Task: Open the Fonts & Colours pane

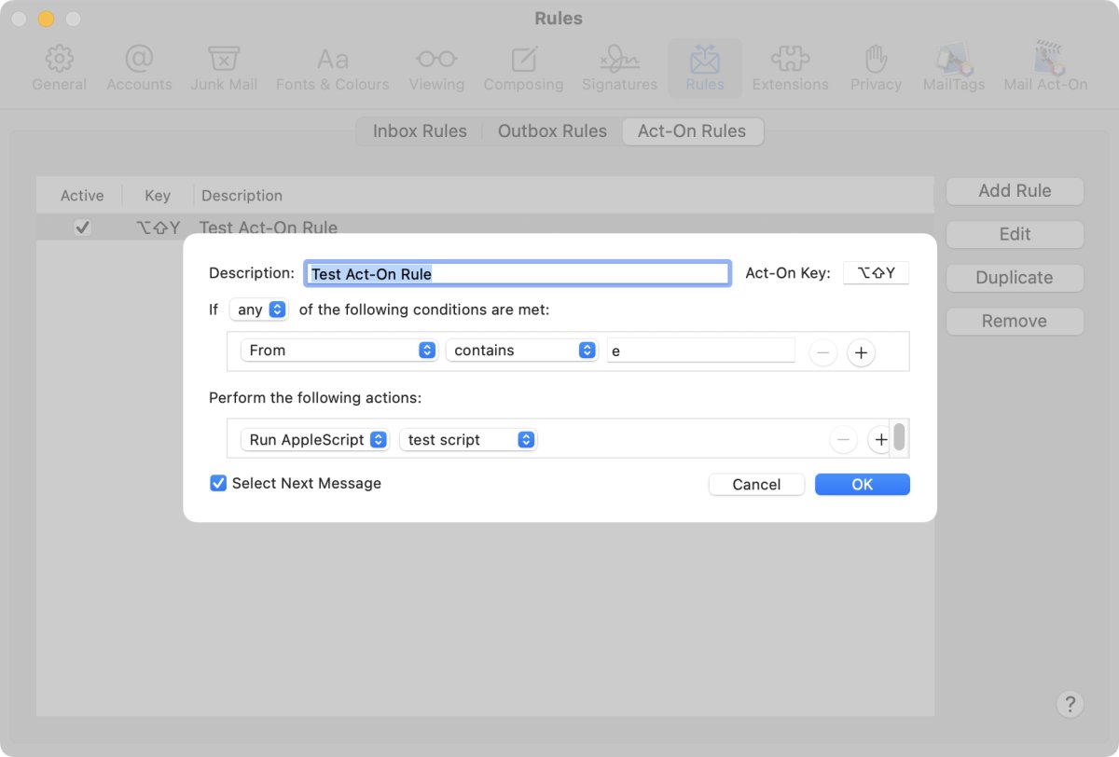Action: coord(332,65)
